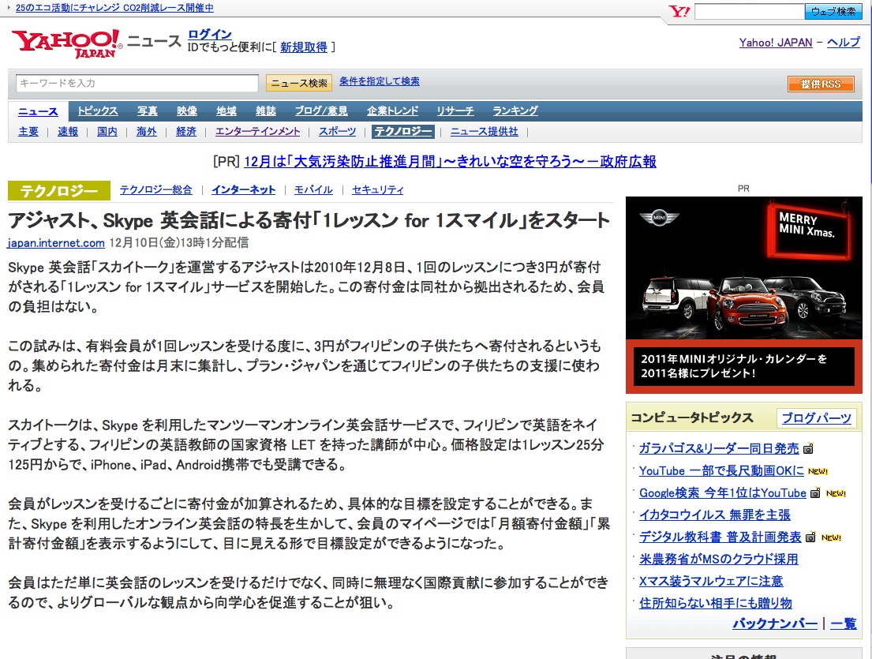
Task: Open the エンターテインメント category
Action: 257,132
